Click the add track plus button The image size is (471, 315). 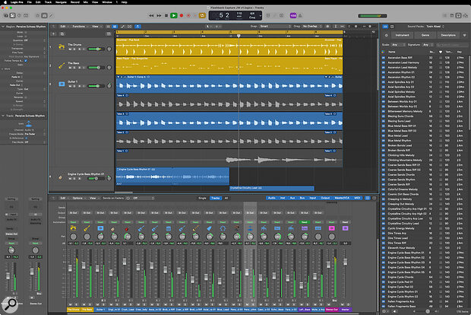coord(55,35)
